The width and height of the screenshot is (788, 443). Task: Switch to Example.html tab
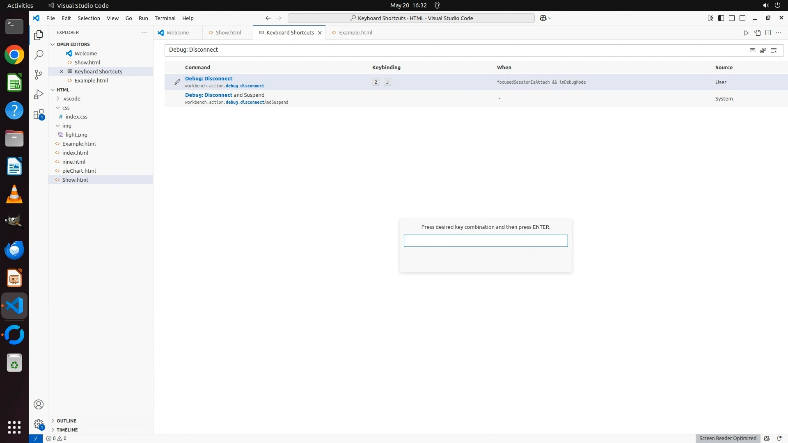[x=355, y=32]
